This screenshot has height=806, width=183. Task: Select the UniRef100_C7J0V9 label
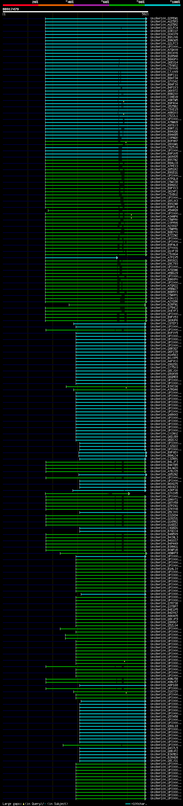pyautogui.click(x=164, y=72)
